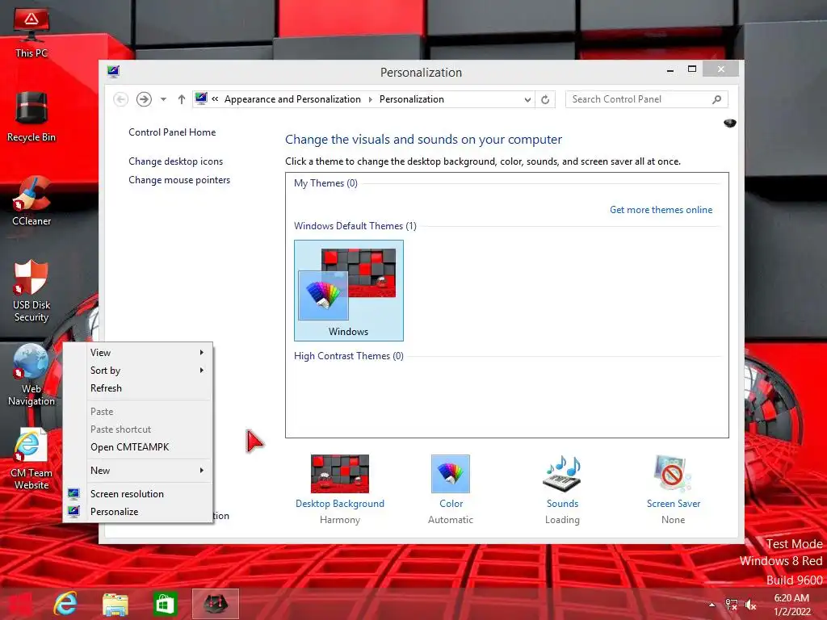Open the Windows Store taskbar icon
The width and height of the screenshot is (827, 620).
point(165,604)
